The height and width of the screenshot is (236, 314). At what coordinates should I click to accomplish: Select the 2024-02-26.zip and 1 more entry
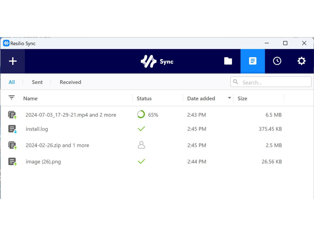point(57,145)
